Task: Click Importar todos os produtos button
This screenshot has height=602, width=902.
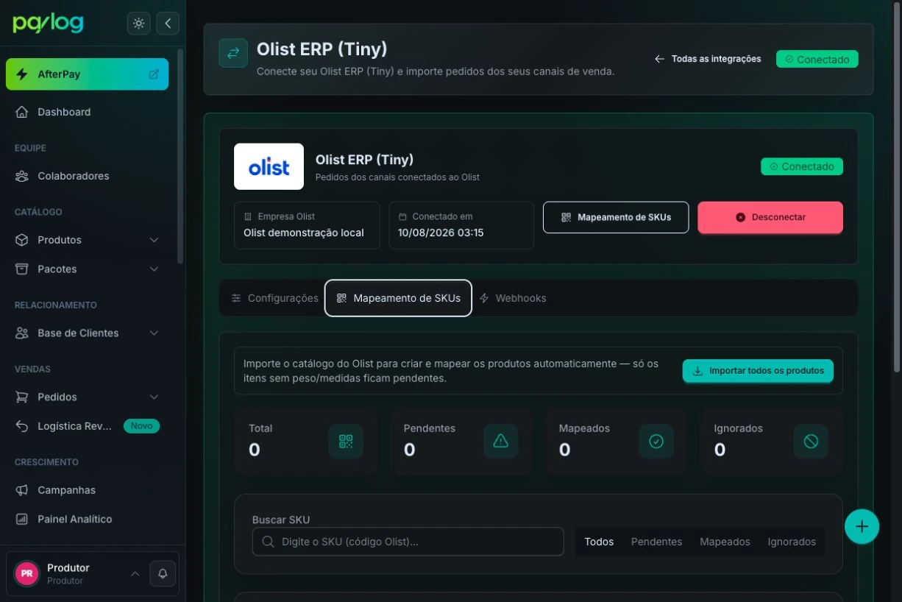Action: click(x=758, y=371)
